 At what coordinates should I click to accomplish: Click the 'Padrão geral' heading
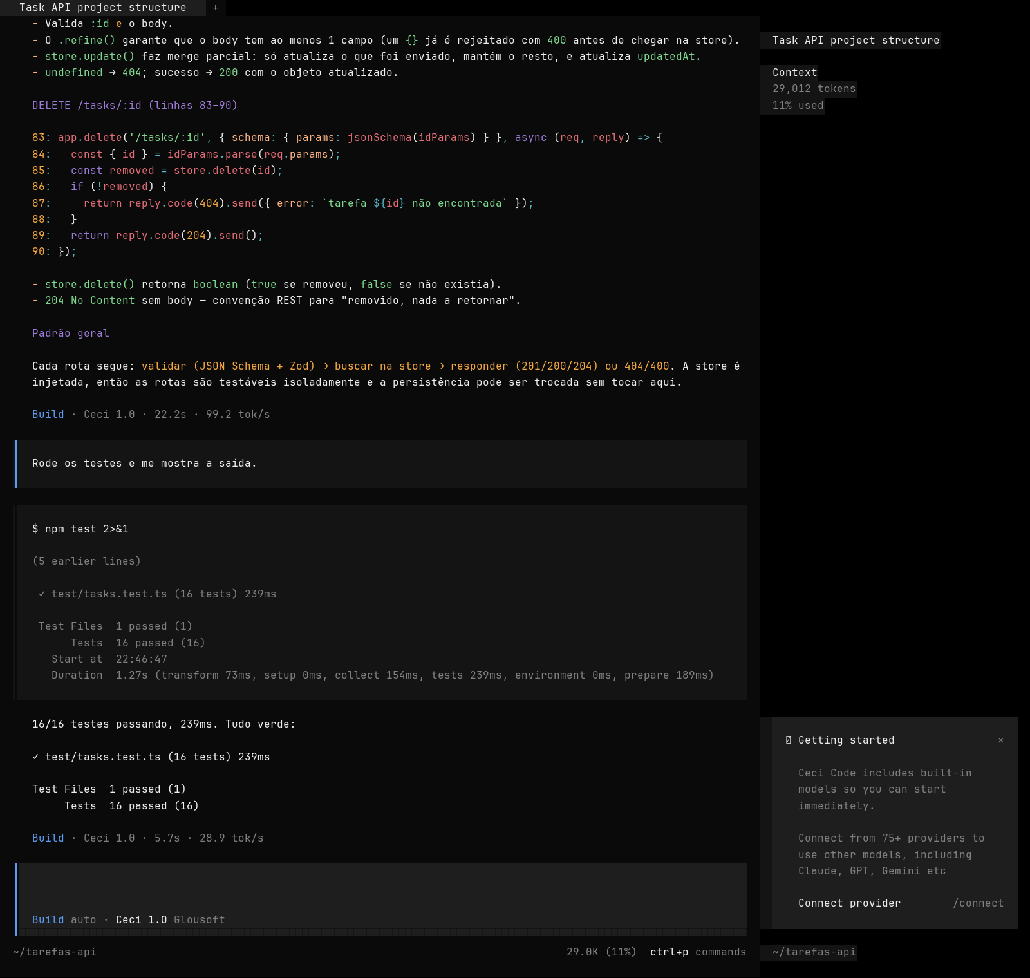pyautogui.click(x=71, y=334)
